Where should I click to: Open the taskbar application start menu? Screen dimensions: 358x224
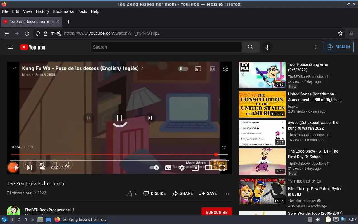point(4,220)
